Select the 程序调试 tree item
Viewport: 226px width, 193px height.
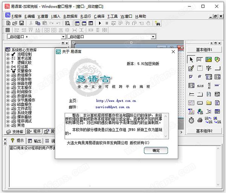click(24, 121)
